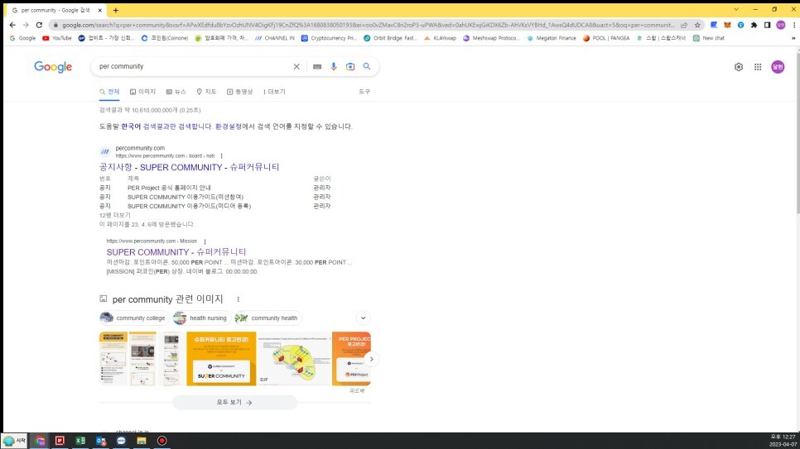
Task: Open the POOL | PANGEA bookmark
Action: coord(606,38)
